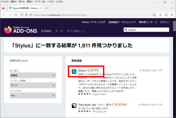Open the Firefox hamburger menu
Screen dimensions: 176x118
[172, 15]
